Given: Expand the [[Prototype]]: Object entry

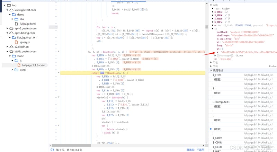Looking at the screenshot, I should (x=215, y=55).
